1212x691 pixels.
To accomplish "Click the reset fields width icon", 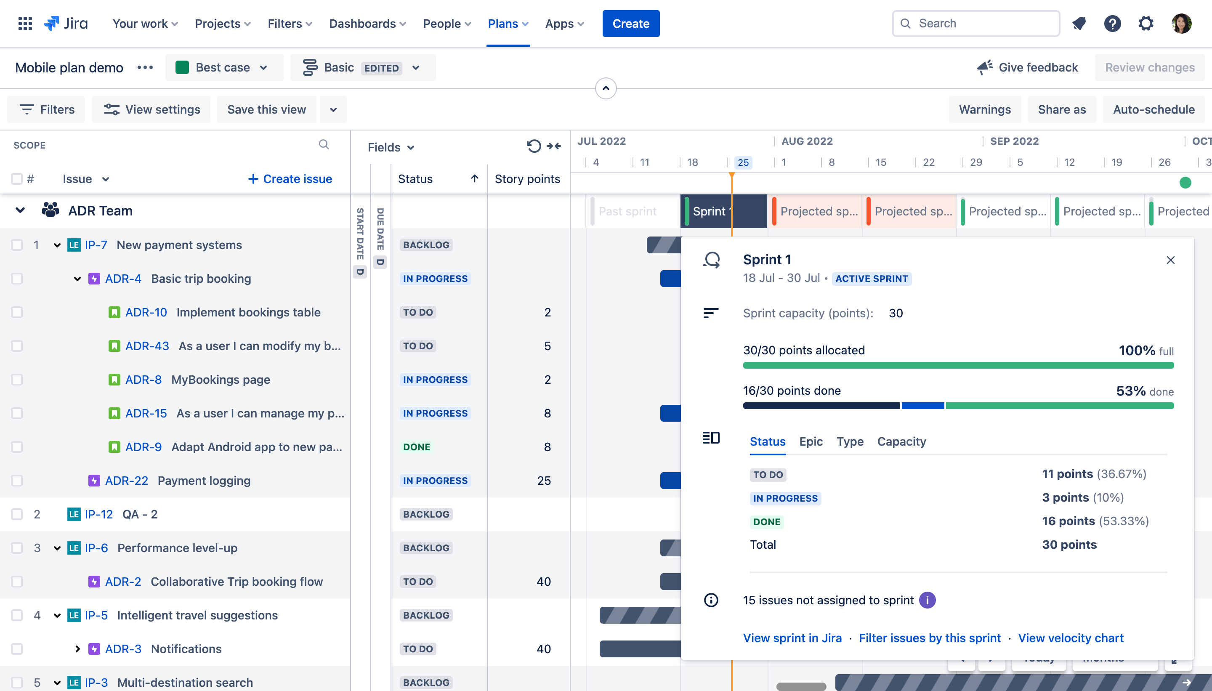I will 533,146.
